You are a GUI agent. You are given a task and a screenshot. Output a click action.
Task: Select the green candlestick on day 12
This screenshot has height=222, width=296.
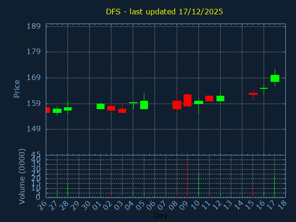220,99
